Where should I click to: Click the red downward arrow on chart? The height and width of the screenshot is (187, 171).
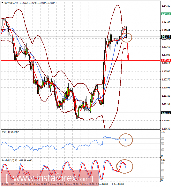[x=128, y=52]
